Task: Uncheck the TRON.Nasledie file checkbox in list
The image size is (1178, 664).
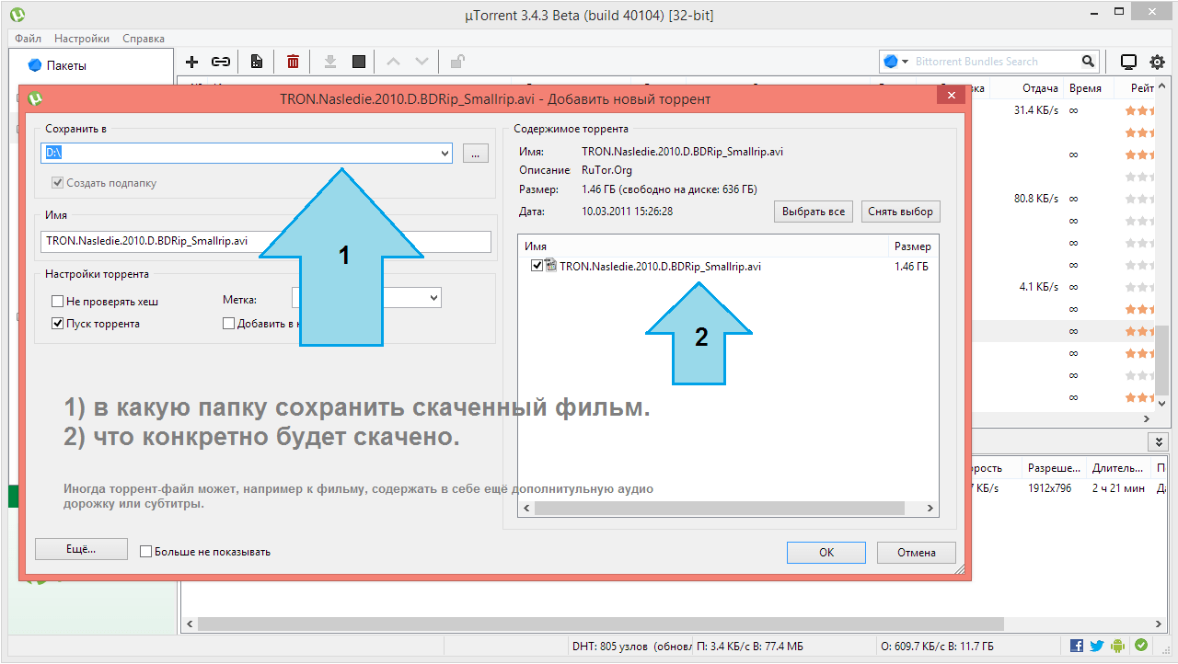Action: (x=537, y=266)
